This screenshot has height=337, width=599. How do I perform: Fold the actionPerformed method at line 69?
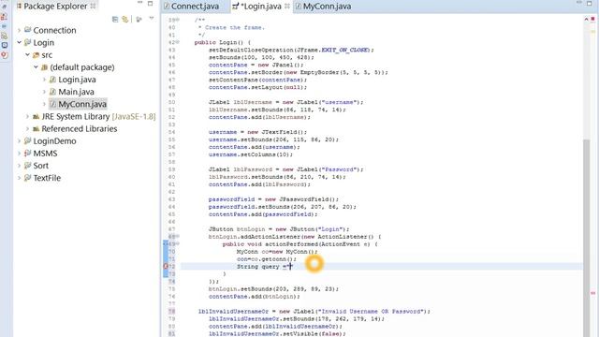coord(178,243)
